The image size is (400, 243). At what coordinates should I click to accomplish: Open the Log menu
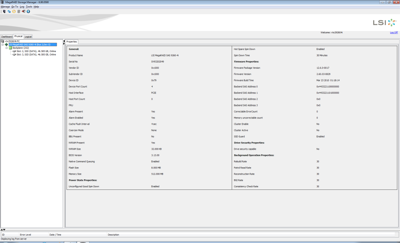tap(22, 7)
